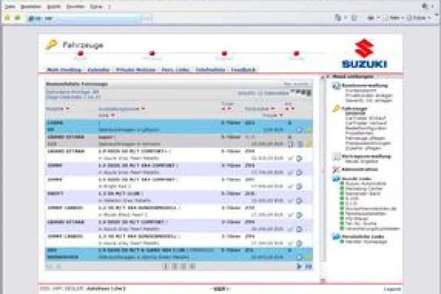Click Logout link at bottom right
This screenshot has width=441, height=294.
392,289
